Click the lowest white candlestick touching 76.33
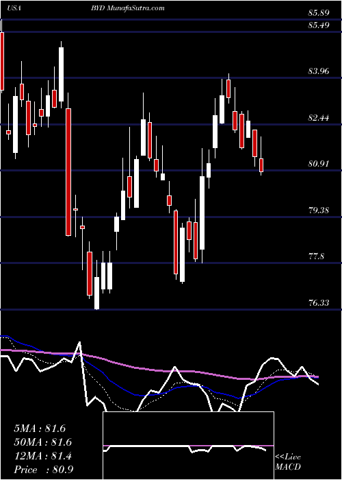 click(97, 293)
